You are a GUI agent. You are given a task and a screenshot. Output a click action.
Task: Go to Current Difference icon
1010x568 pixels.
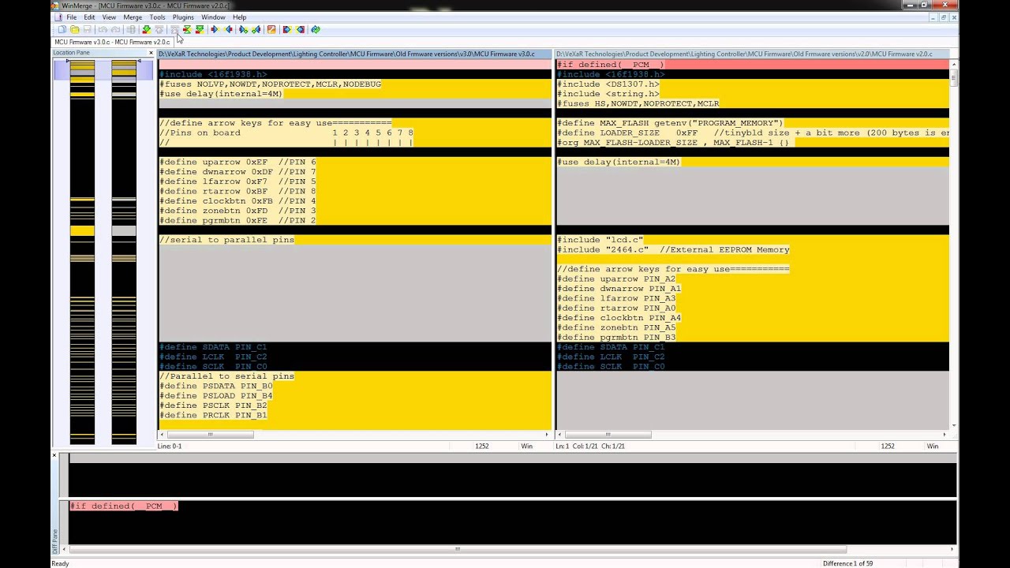pos(187,29)
